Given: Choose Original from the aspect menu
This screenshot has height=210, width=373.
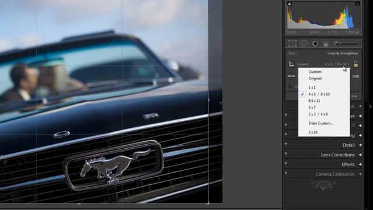Looking at the screenshot, I should (324, 78).
